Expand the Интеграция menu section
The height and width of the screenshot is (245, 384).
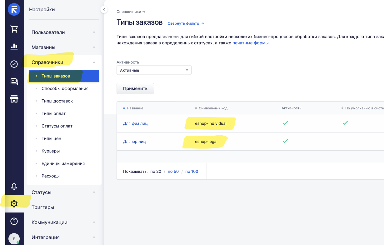point(64,237)
